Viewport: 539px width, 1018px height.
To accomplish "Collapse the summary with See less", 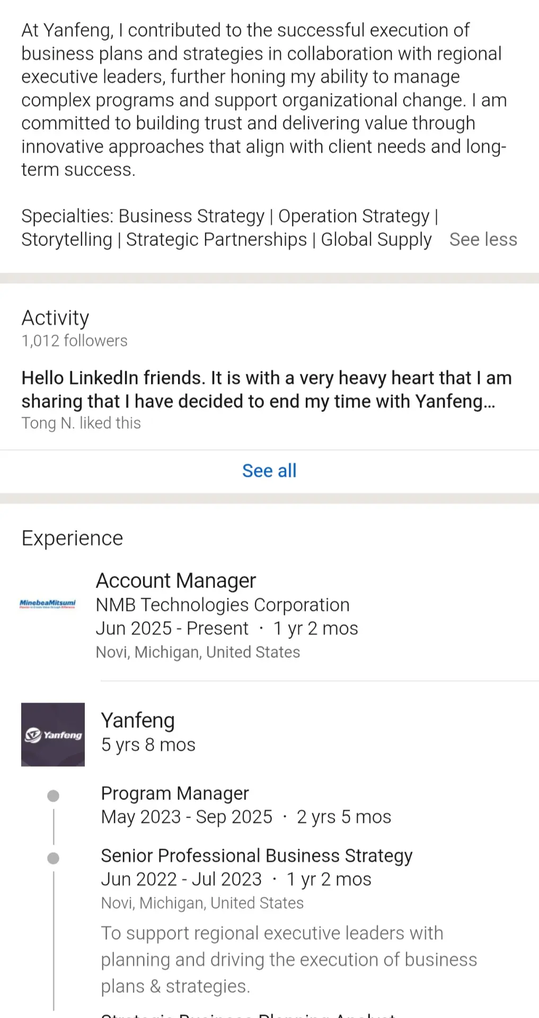I will 483,240.
